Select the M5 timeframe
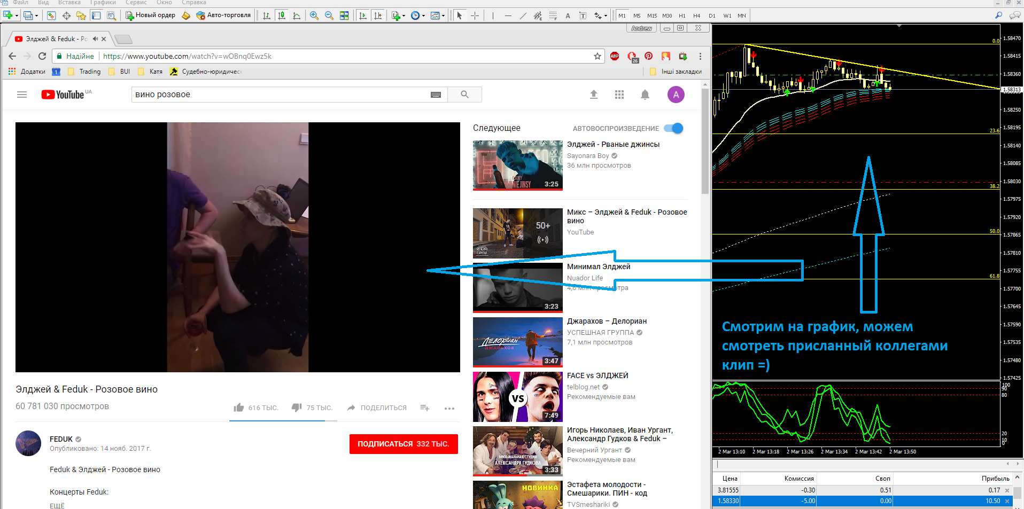The height and width of the screenshot is (509, 1024). (x=637, y=15)
